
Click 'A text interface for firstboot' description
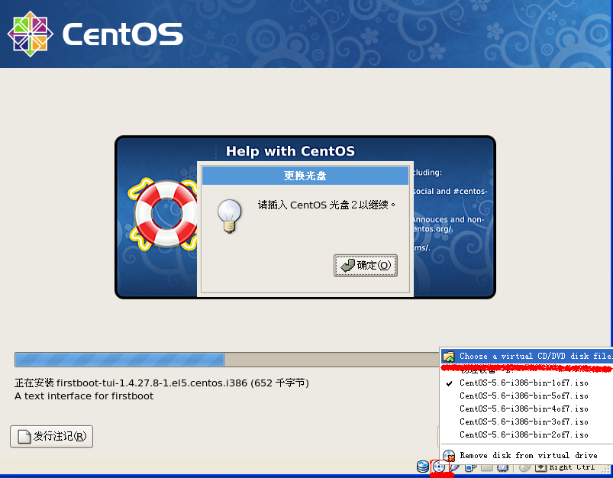[x=84, y=396]
